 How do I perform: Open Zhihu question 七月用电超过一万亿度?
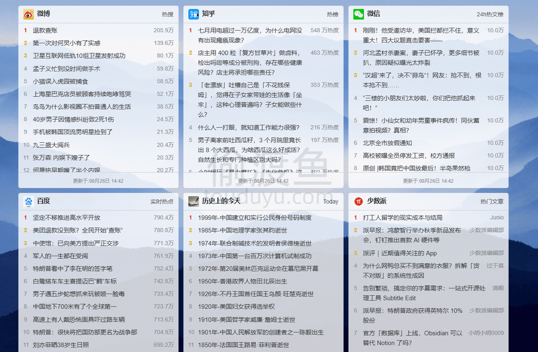(250, 35)
